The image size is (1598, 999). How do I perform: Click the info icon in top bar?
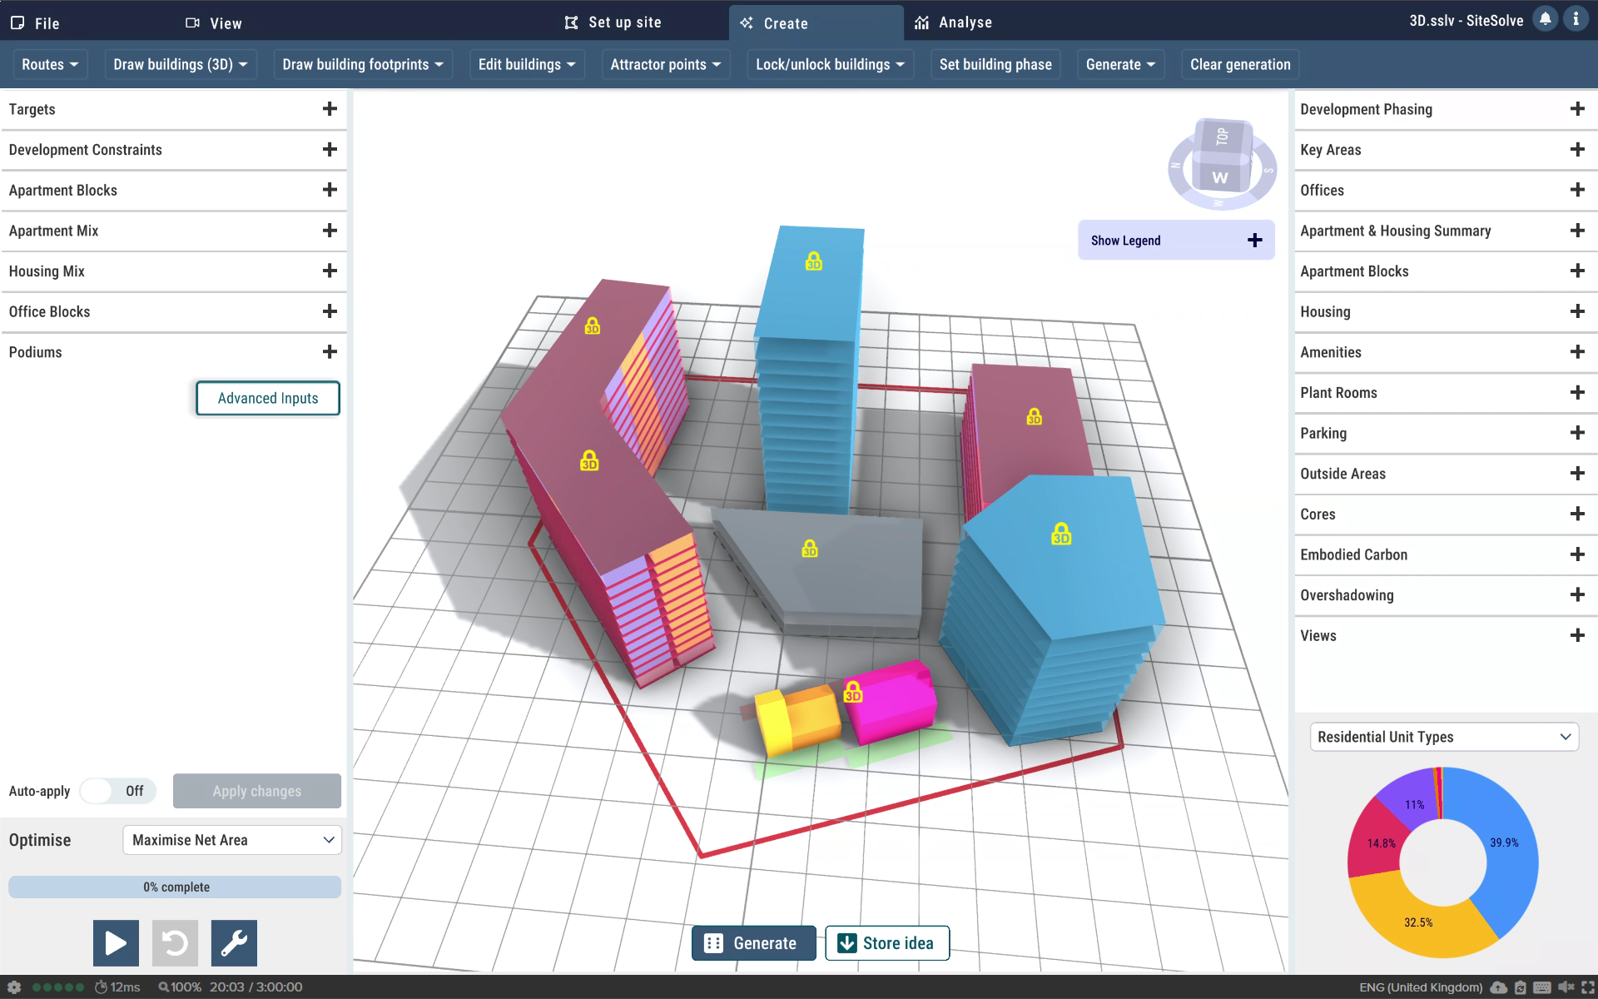tap(1576, 19)
